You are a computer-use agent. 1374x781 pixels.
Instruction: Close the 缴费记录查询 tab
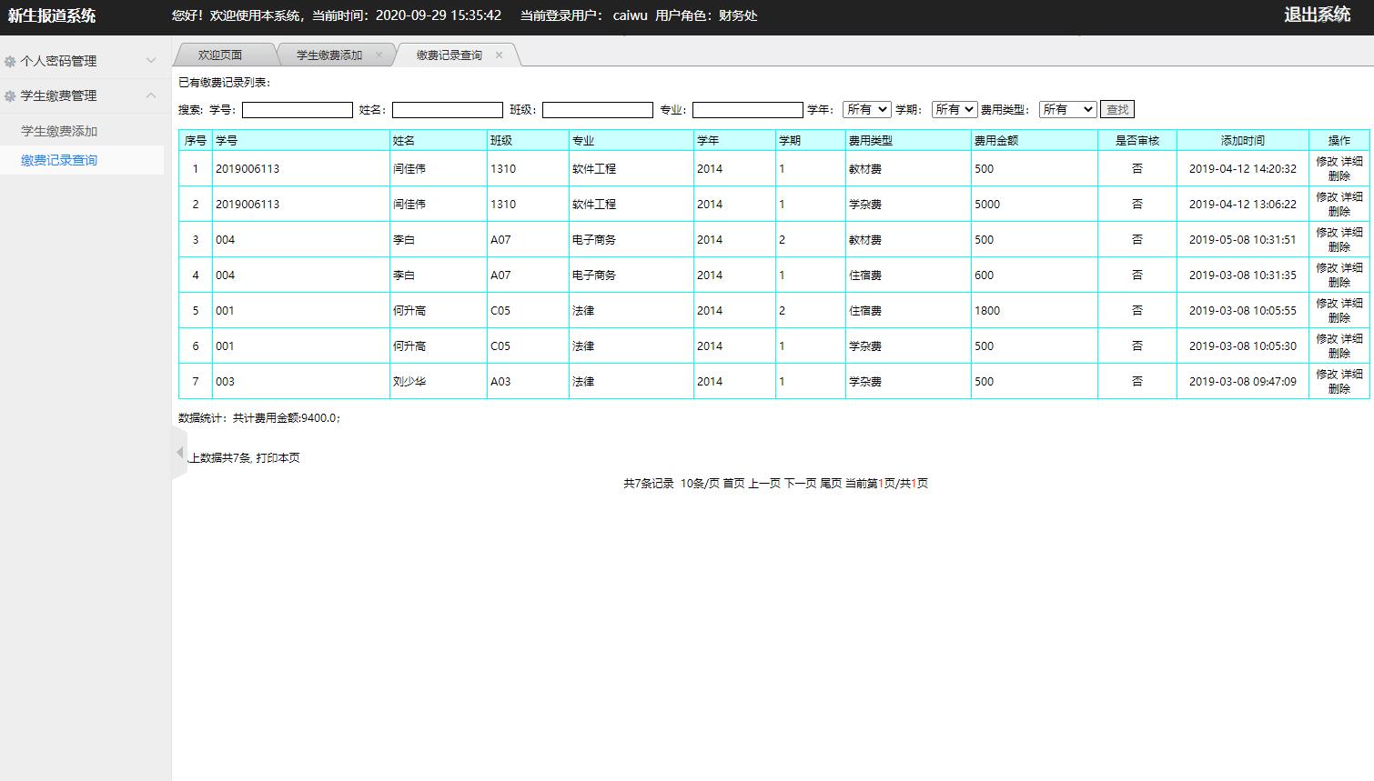point(499,55)
